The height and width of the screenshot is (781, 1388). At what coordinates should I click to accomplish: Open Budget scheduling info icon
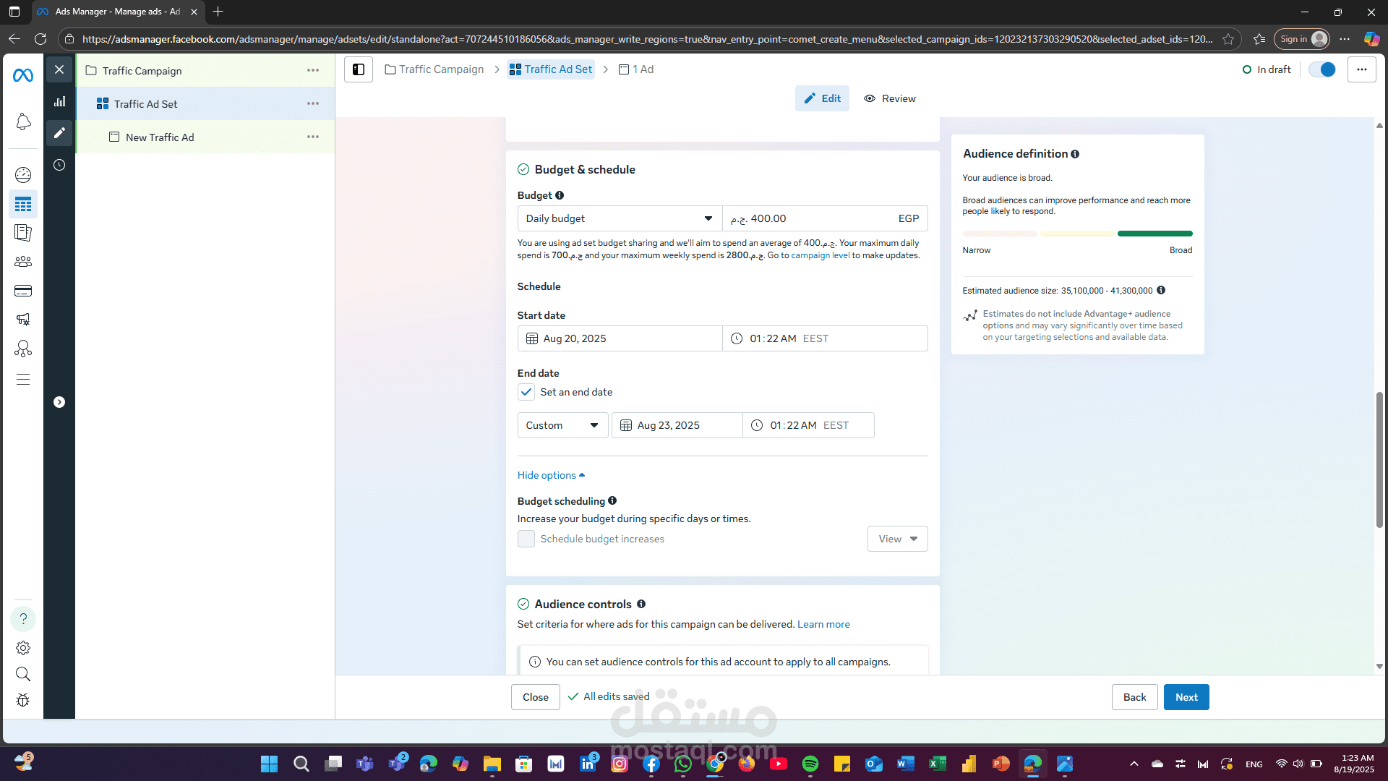(612, 500)
